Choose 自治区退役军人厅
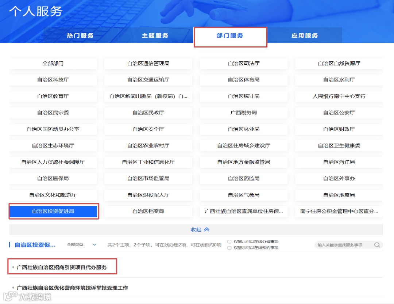 tap(148, 195)
